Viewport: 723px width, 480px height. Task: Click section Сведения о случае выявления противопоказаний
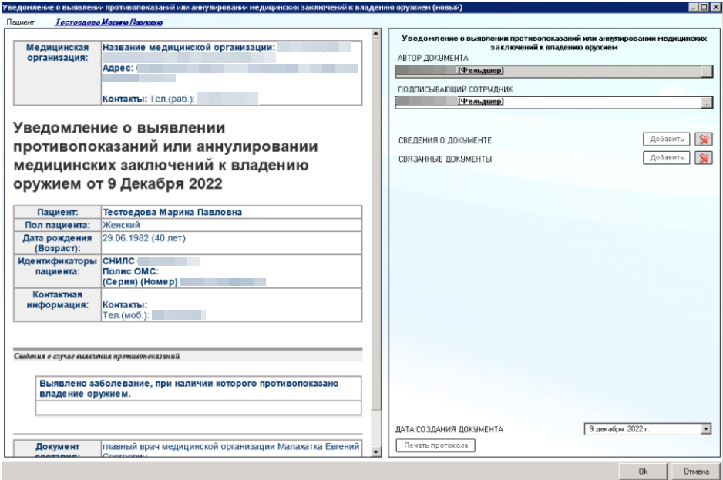[x=96, y=357]
